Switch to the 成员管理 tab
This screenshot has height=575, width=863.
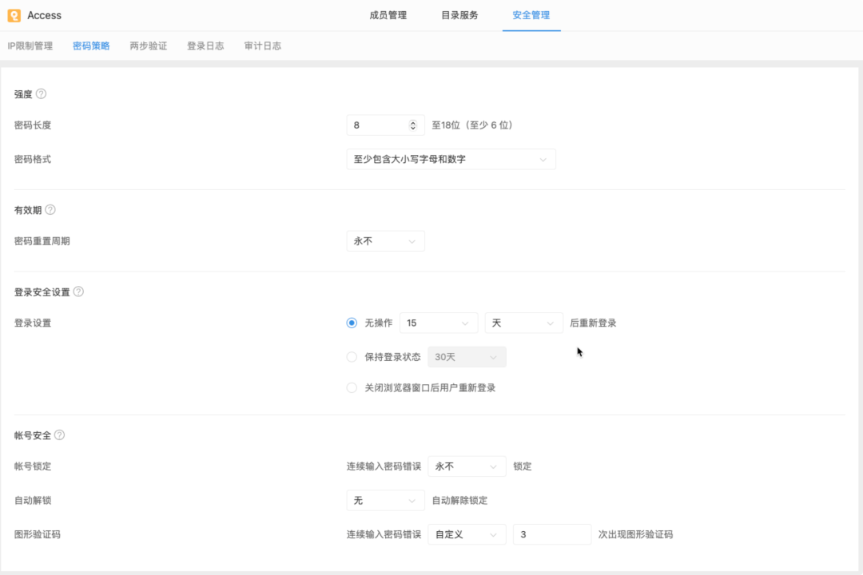tap(388, 14)
